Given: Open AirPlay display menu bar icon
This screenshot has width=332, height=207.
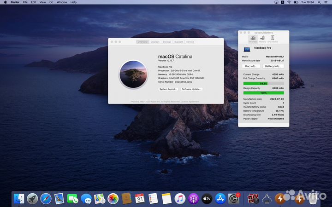Looking at the screenshot, I should point(276,2).
